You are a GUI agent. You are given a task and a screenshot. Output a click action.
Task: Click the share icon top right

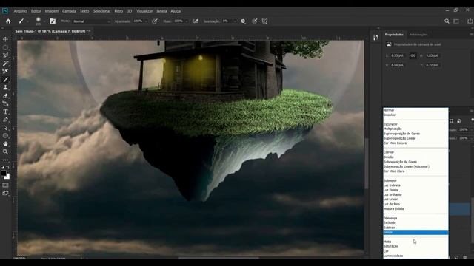tap(470, 21)
